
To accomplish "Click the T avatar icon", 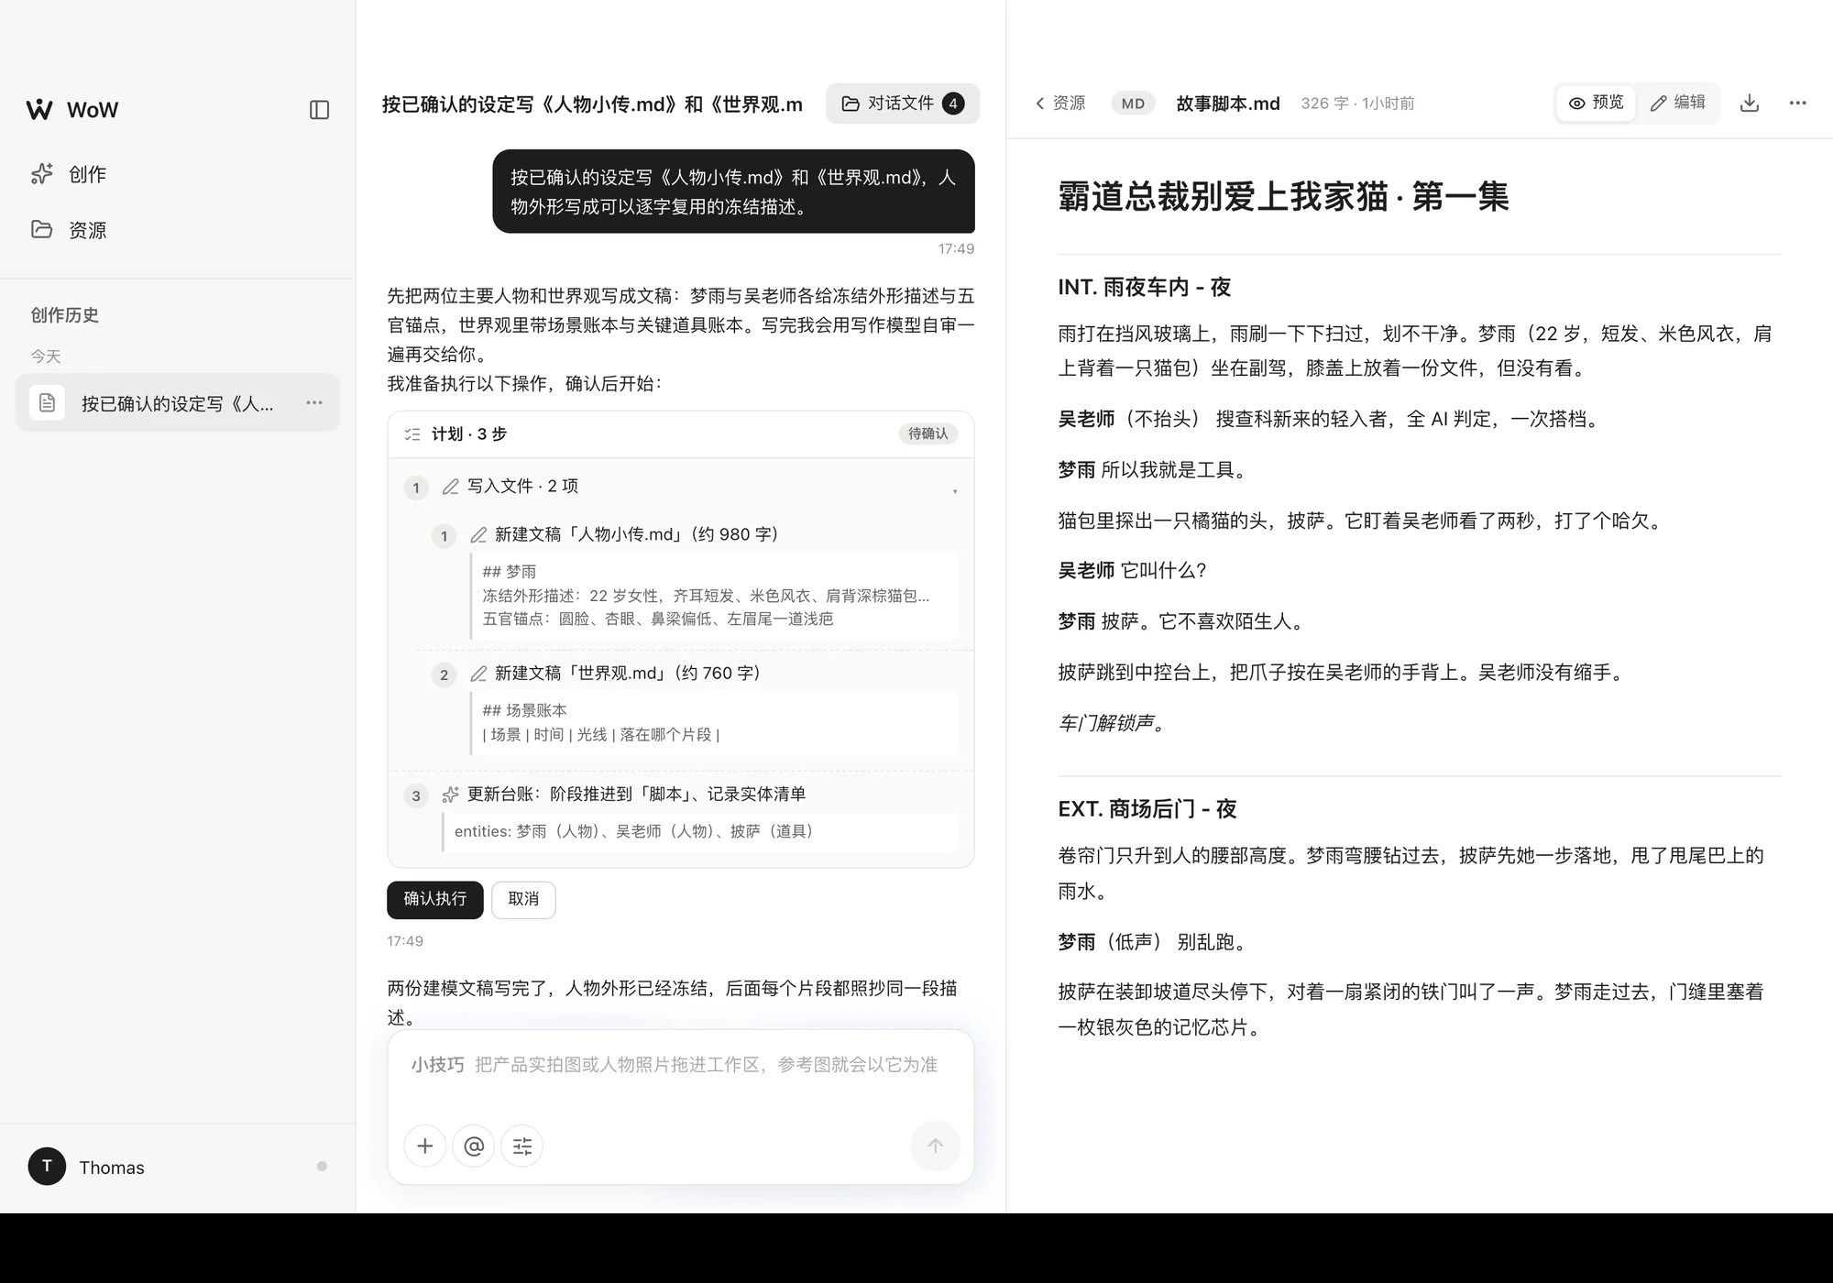I will coord(47,1167).
